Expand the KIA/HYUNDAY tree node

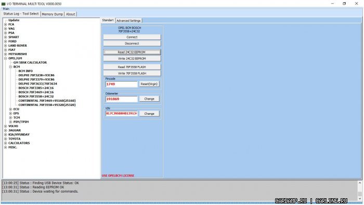click(5, 134)
